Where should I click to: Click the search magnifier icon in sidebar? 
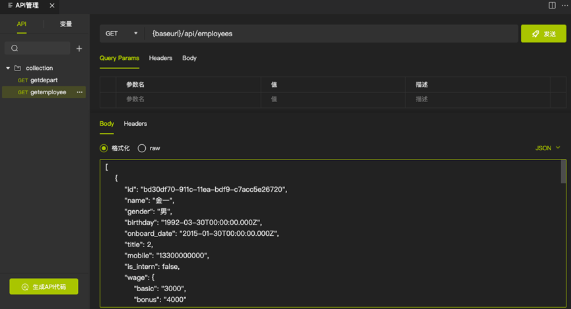[15, 48]
